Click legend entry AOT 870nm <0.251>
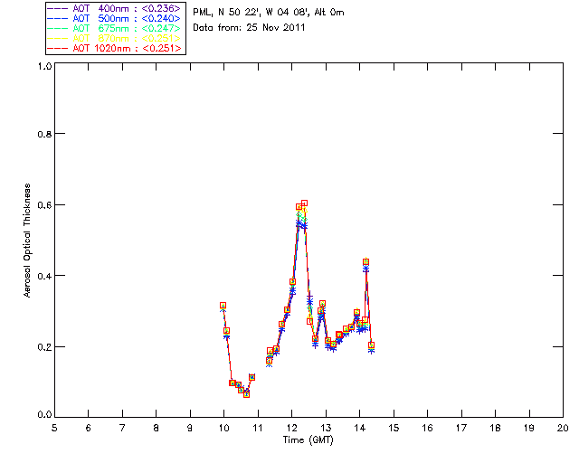Image resolution: width=579 pixels, height=463 pixels. click(115, 38)
